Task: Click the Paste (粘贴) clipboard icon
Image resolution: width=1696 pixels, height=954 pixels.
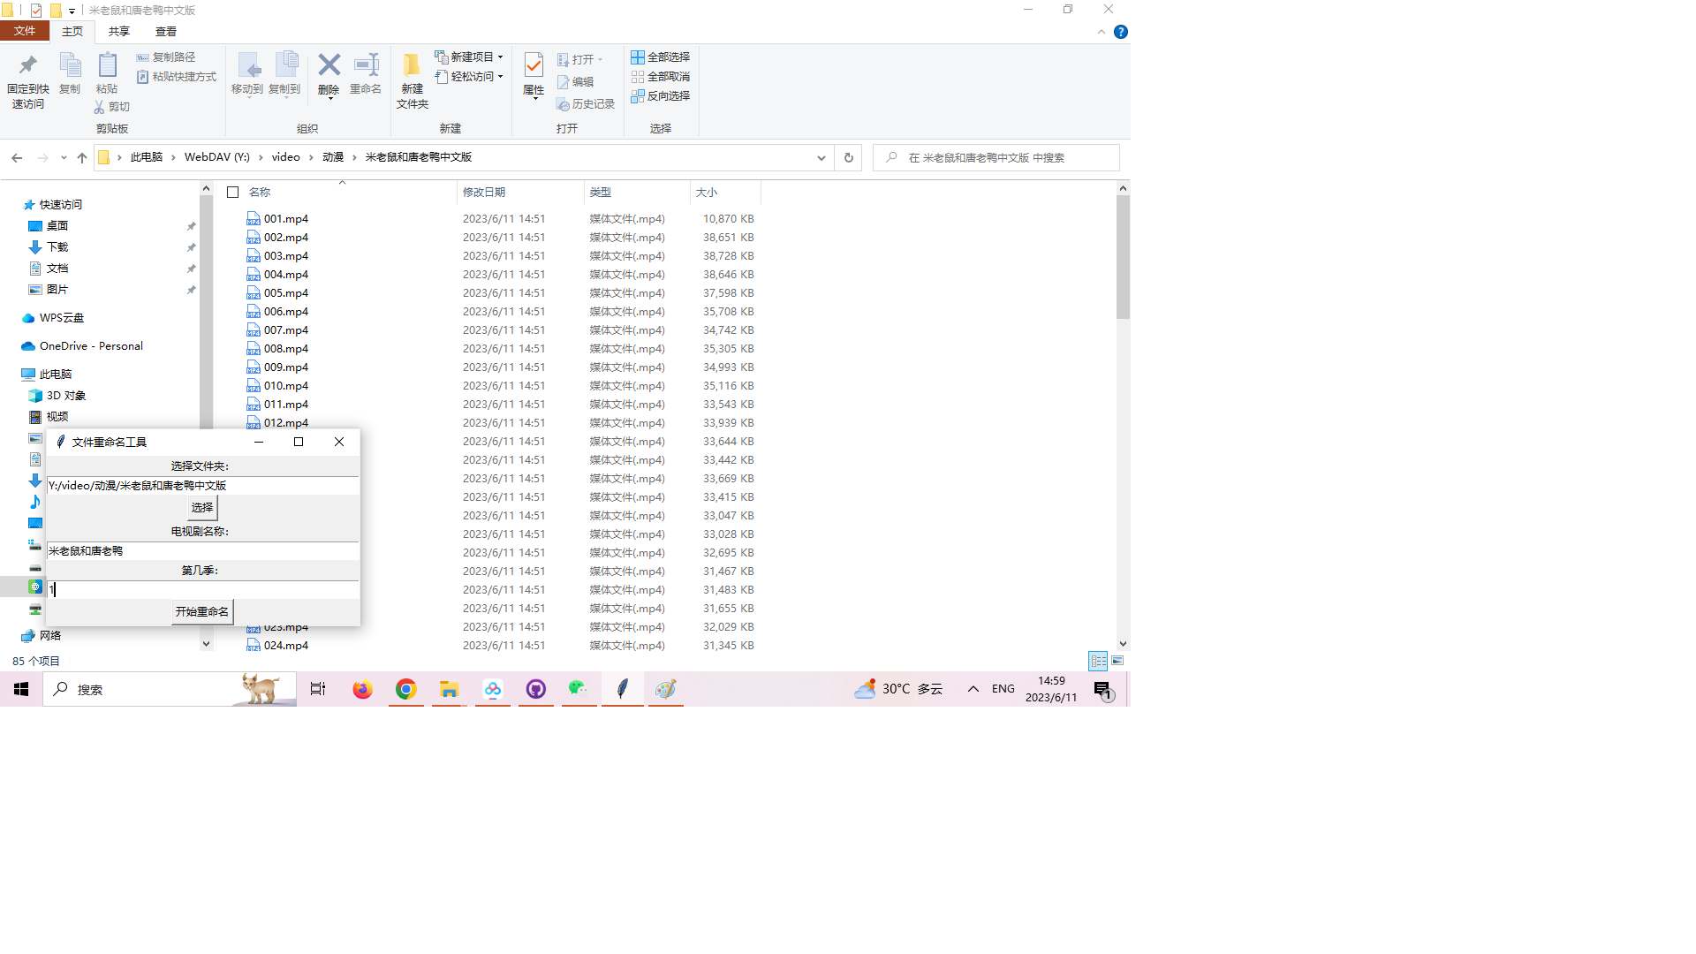Action: pyautogui.click(x=107, y=66)
